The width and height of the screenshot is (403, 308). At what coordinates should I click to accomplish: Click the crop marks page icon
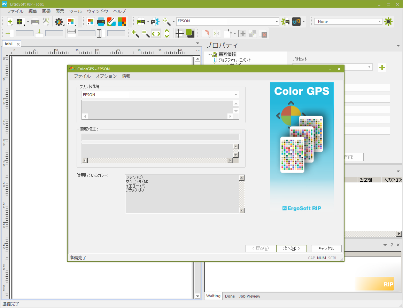tap(228, 33)
